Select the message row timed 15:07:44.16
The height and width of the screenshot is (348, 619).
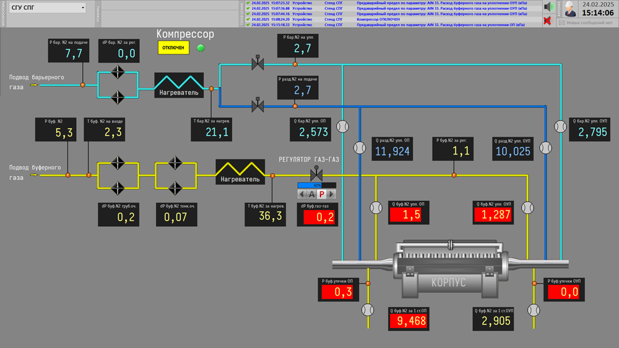[394, 14]
